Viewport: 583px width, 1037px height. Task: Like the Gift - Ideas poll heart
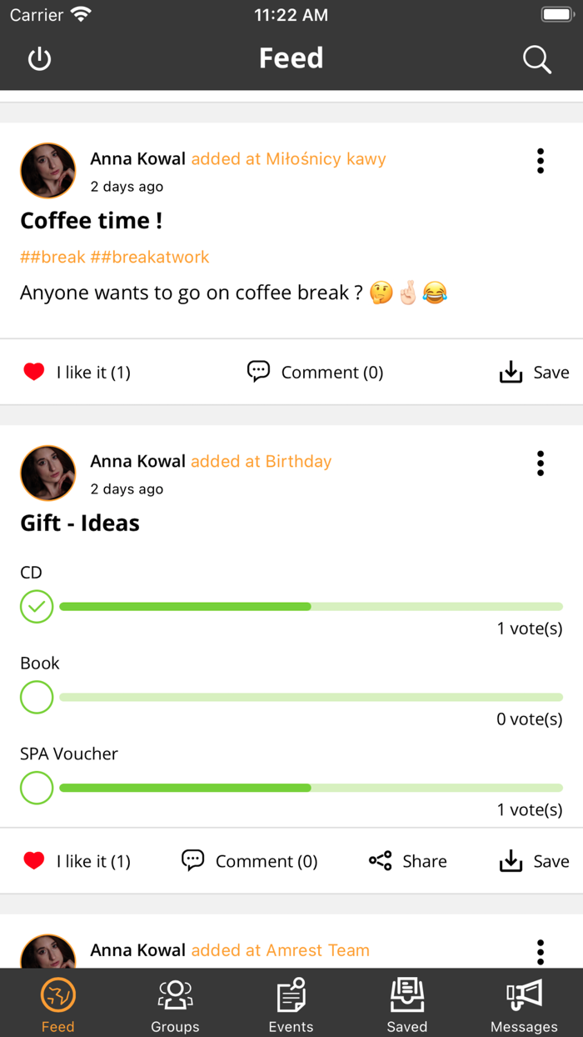coord(34,861)
